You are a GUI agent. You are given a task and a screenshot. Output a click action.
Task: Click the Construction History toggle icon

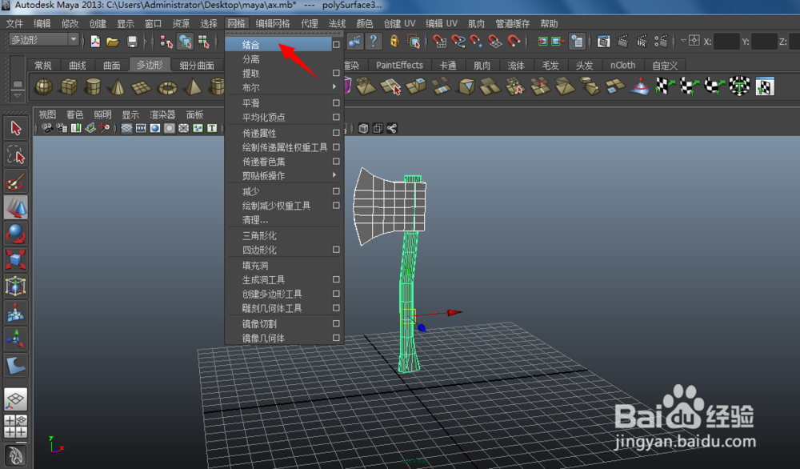point(577,42)
